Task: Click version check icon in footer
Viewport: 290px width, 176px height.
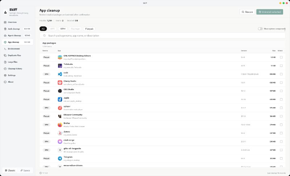Action: pos(41,173)
